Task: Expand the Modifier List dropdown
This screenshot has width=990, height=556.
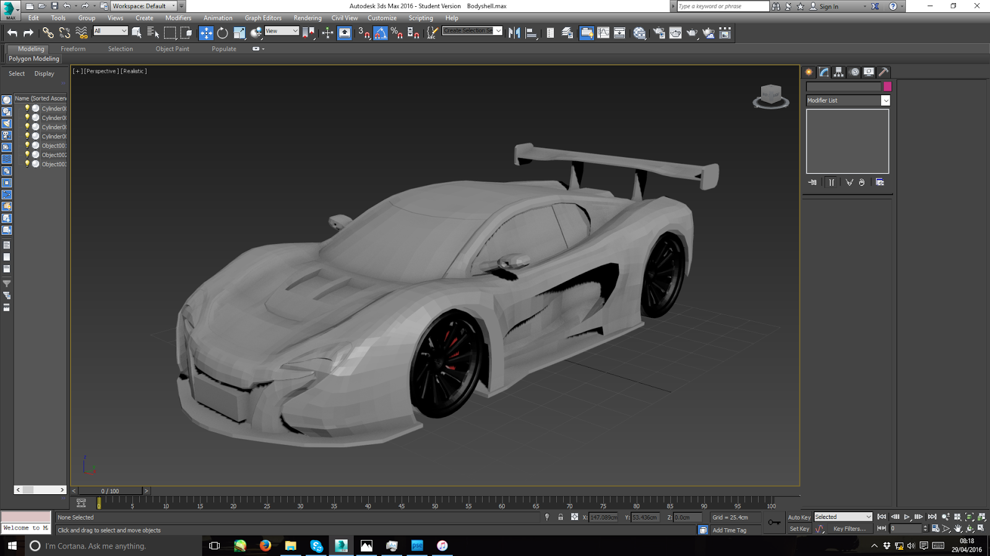Action: pyautogui.click(x=885, y=101)
